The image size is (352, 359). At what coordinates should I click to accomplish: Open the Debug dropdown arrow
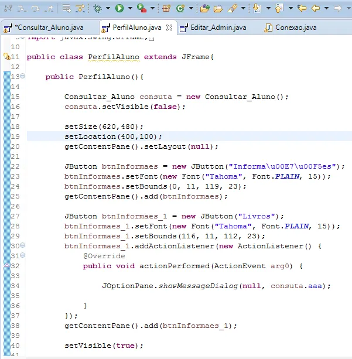click(108, 8)
